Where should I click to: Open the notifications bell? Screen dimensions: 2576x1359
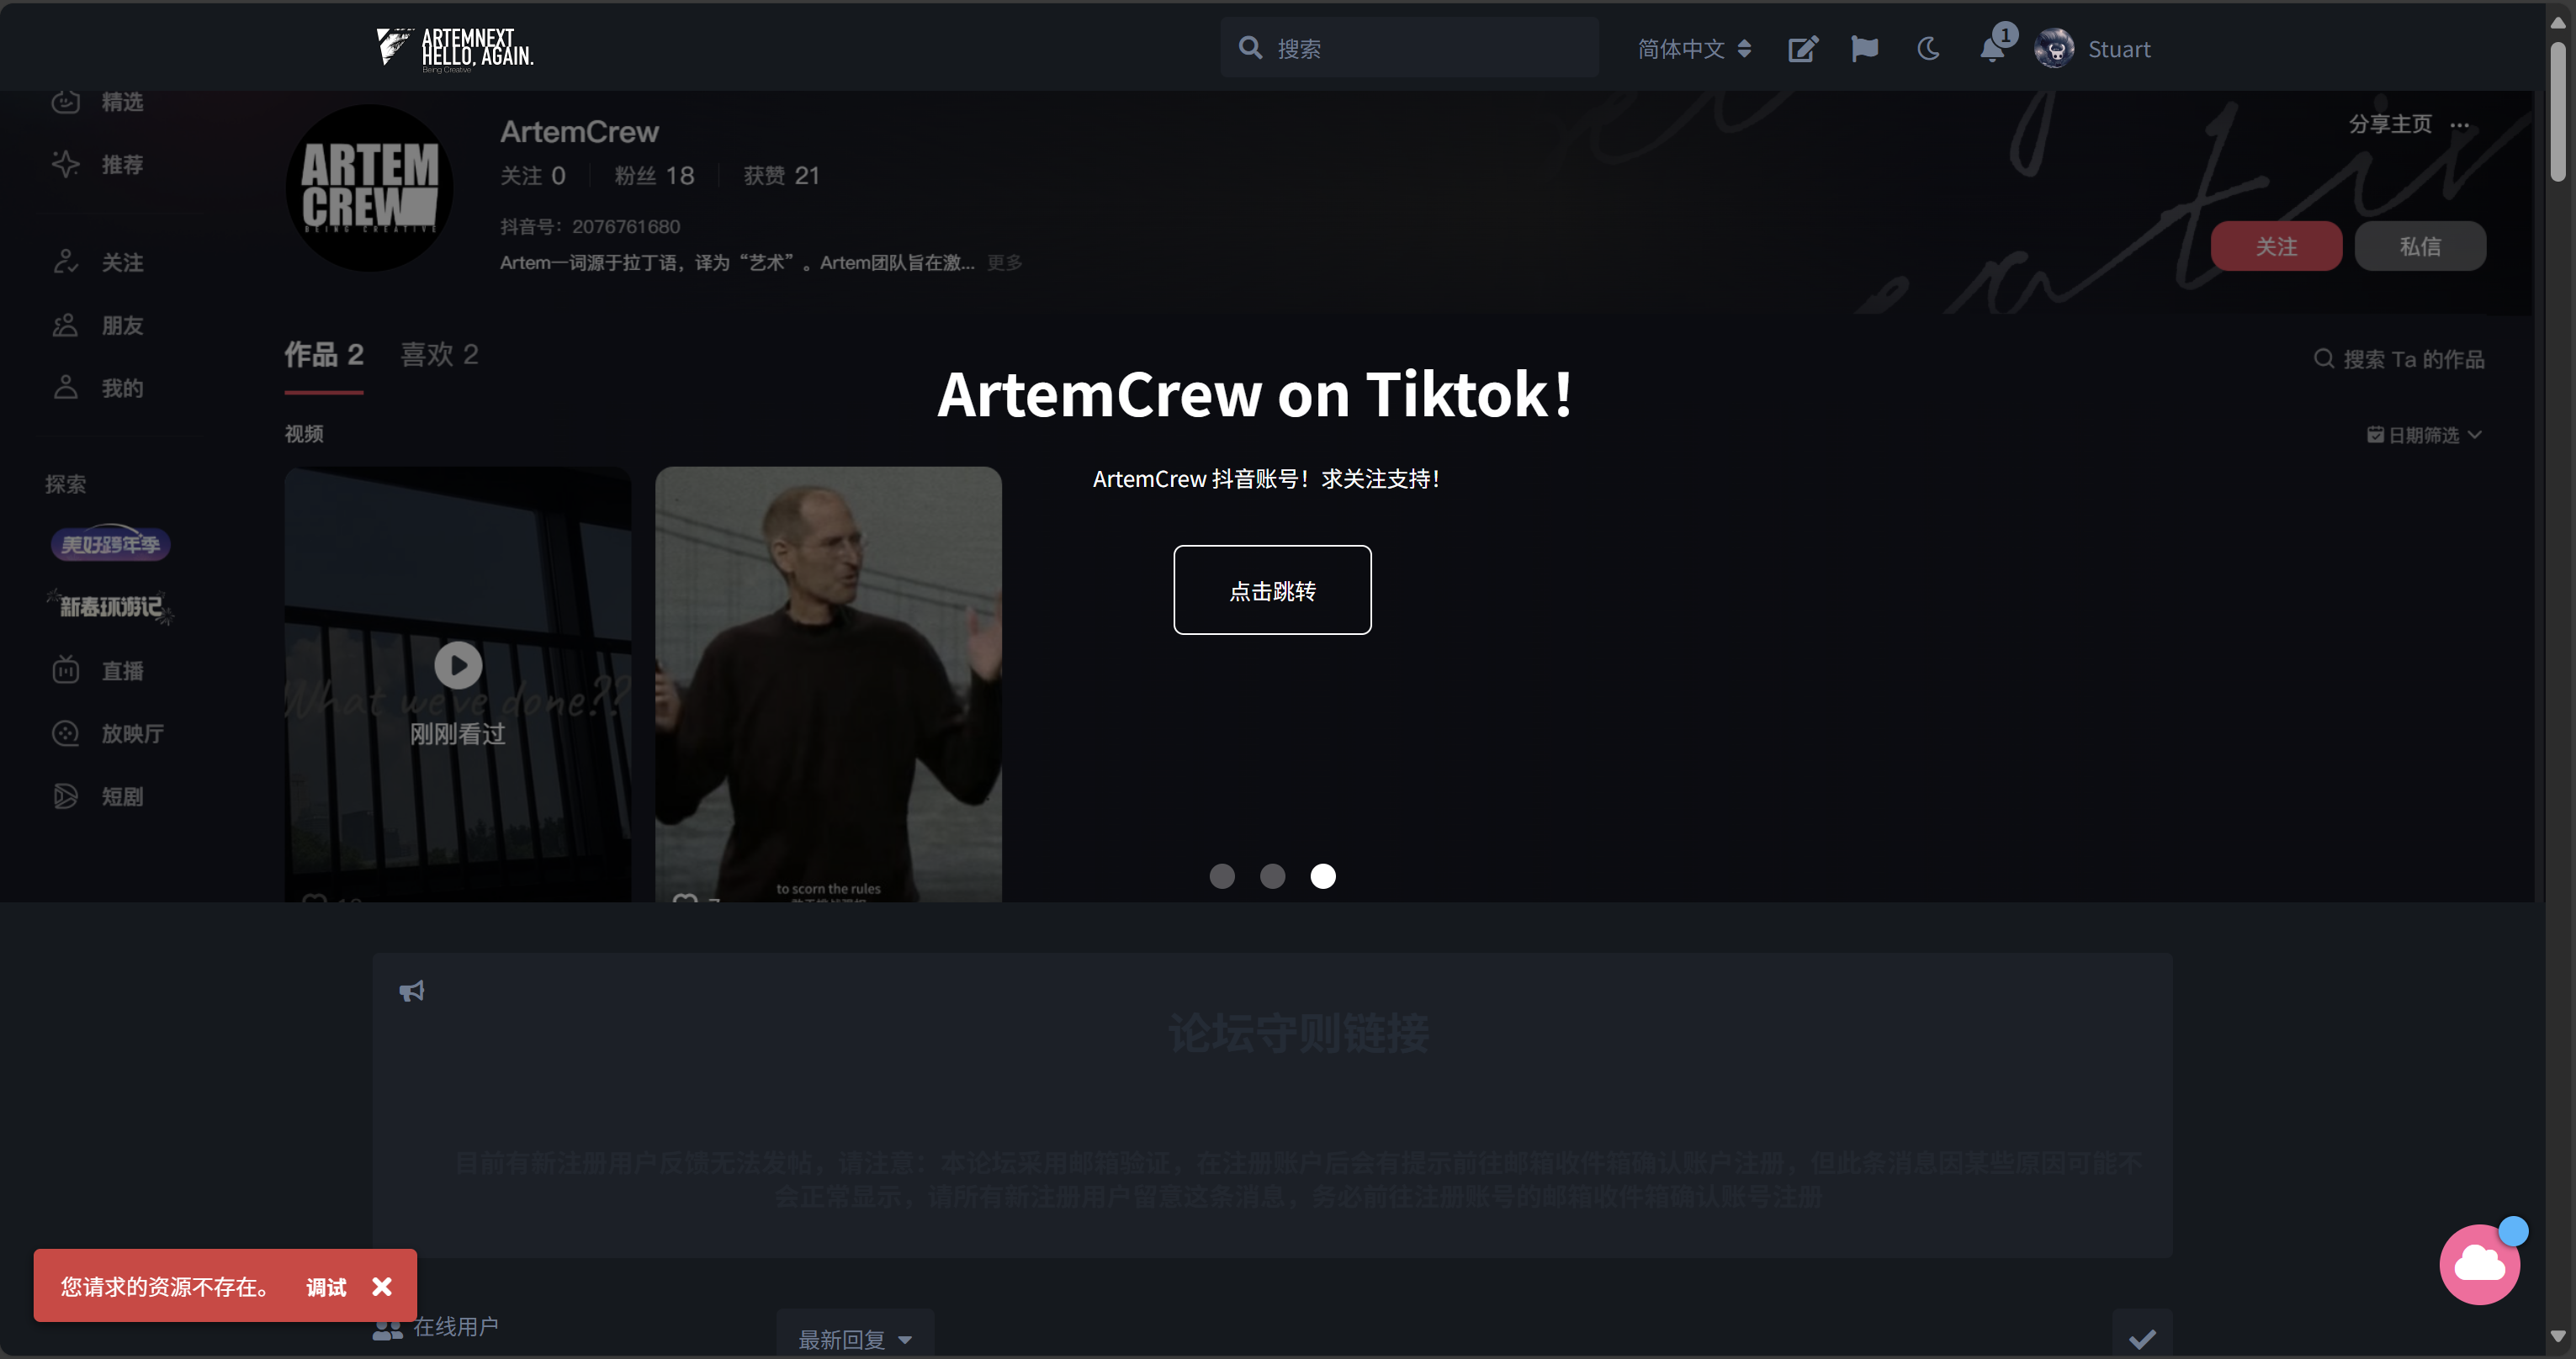(1992, 49)
